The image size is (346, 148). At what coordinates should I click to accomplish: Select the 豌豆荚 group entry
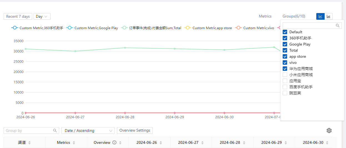click(x=285, y=93)
